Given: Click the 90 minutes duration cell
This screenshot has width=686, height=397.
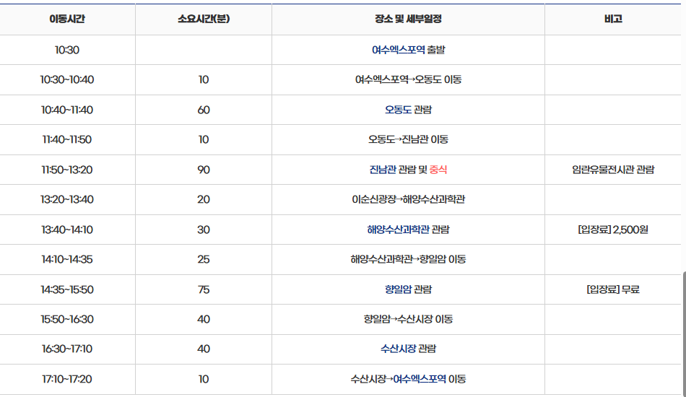Looking at the screenshot, I should pos(204,170).
